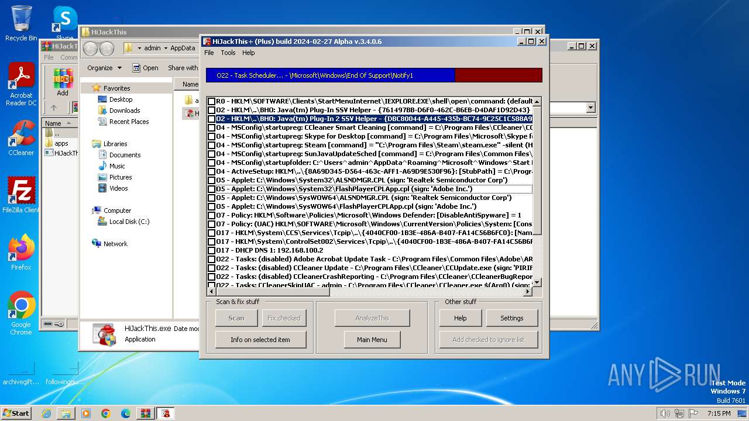Select Desktop in Explorer Favorites

point(121,99)
